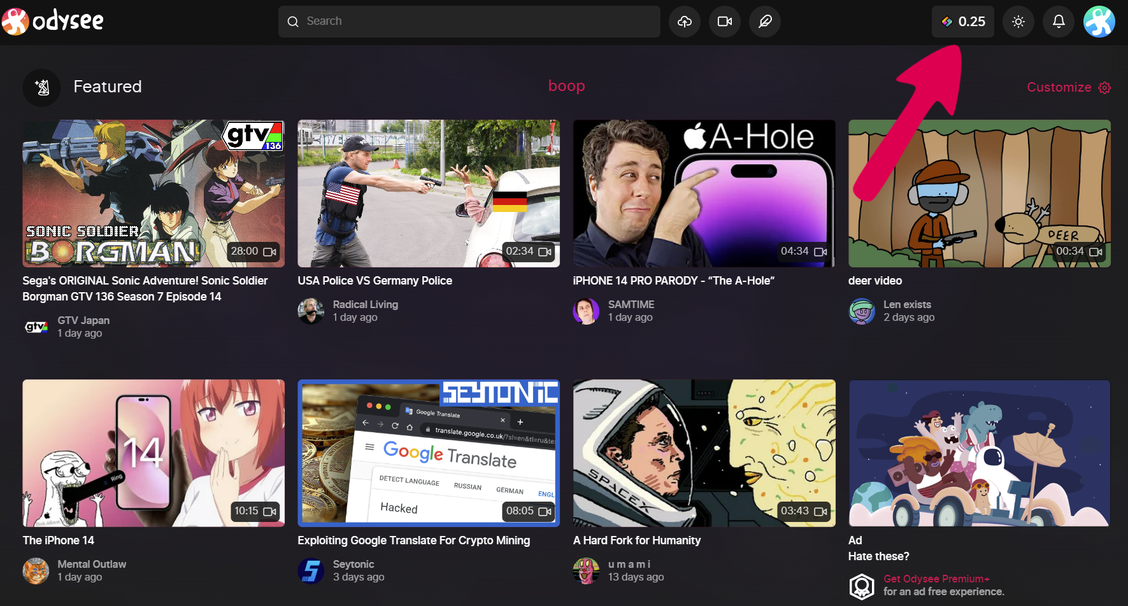This screenshot has height=606, width=1128.
Task: Click title "iPHONE 14 PRO PARODY"
Action: [x=673, y=281]
